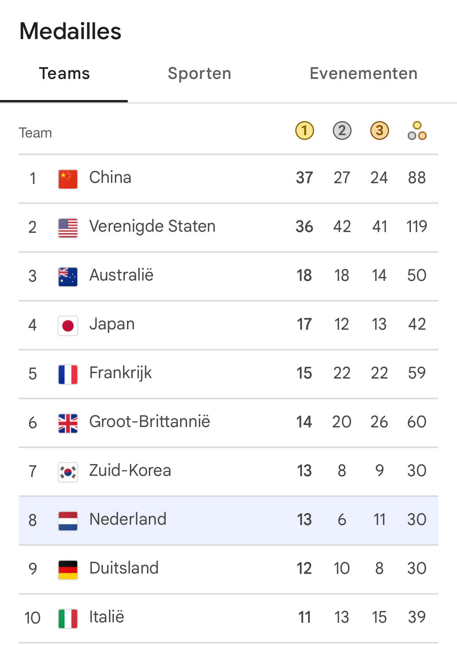Click the South Korea flag icon
The width and height of the screenshot is (457, 645).
point(68,472)
